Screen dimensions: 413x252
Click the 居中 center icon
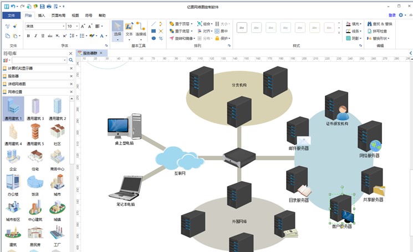pyautogui.click(x=221, y=31)
